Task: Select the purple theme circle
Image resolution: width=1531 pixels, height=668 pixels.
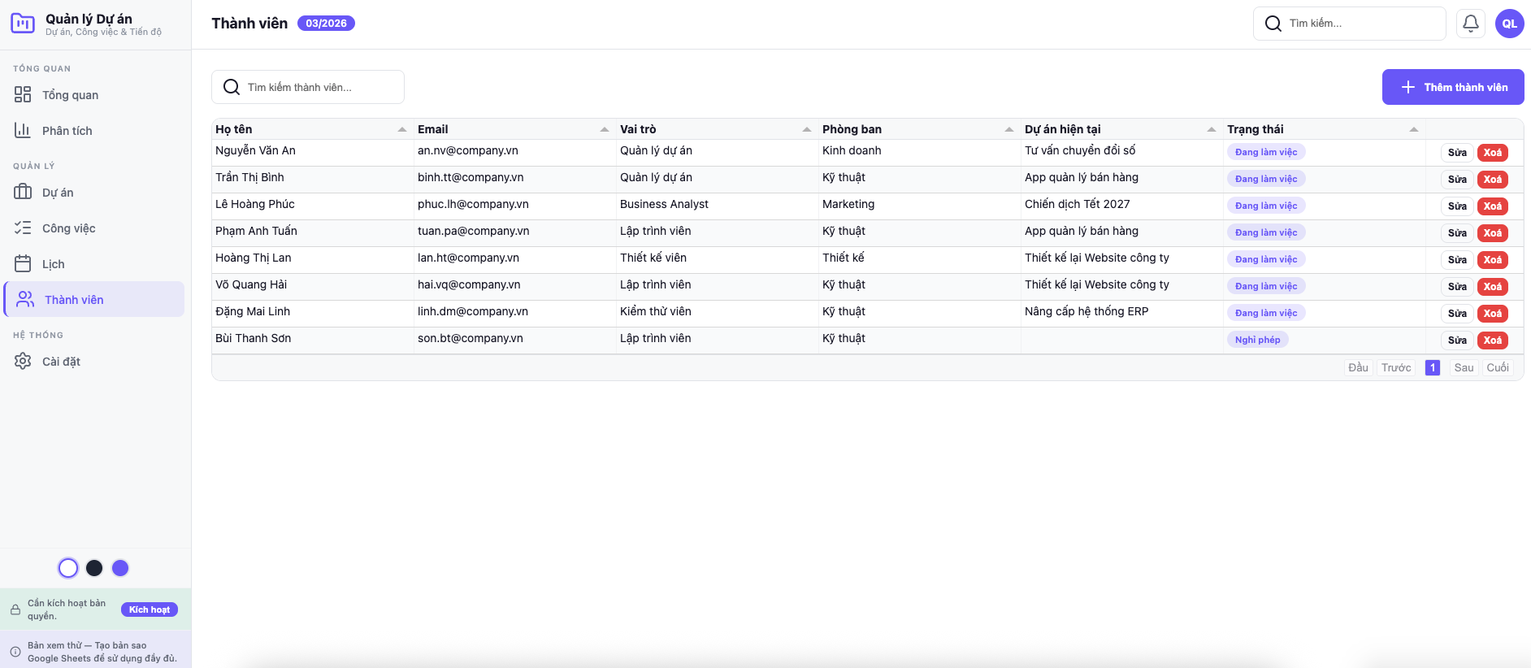Action: pos(120,568)
